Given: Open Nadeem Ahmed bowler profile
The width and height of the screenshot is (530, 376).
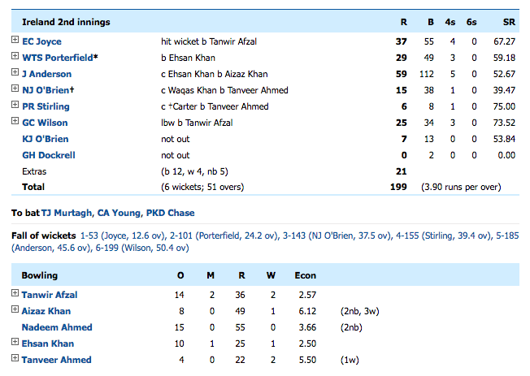Looking at the screenshot, I should pyautogui.click(x=57, y=327).
